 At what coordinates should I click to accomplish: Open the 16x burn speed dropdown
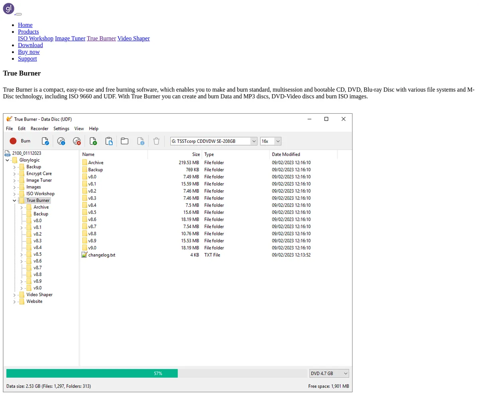278,141
